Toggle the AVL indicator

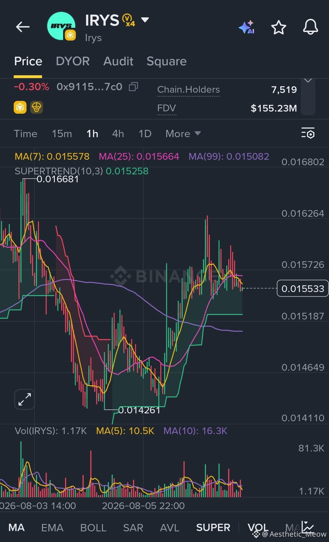coord(170,528)
